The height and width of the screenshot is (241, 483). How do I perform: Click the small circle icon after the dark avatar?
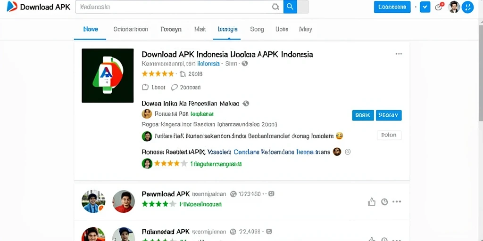[x=348, y=152]
